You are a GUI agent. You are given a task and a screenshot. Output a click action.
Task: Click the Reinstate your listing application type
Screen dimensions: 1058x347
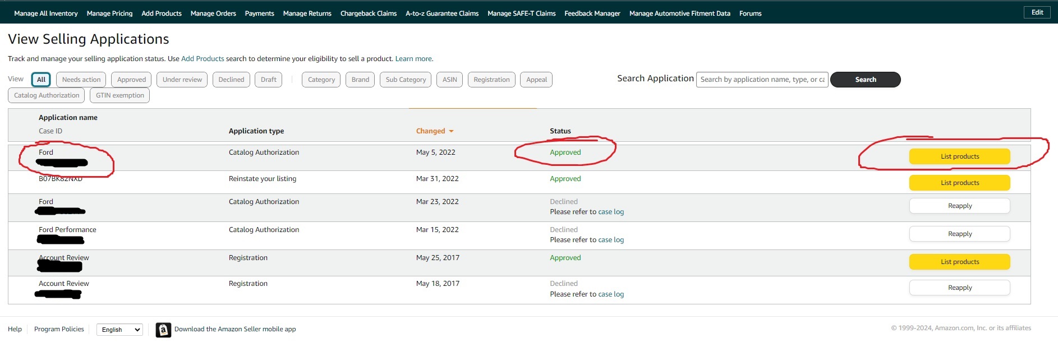(263, 179)
